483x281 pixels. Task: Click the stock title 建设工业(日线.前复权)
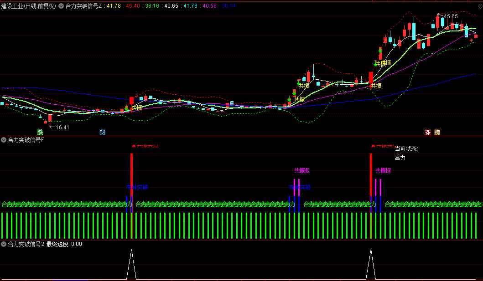point(29,6)
